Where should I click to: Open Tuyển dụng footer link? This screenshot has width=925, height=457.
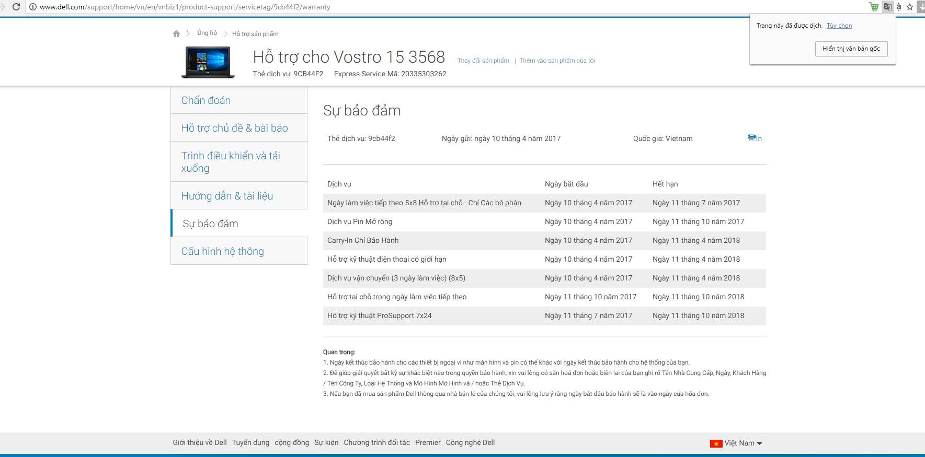250,442
